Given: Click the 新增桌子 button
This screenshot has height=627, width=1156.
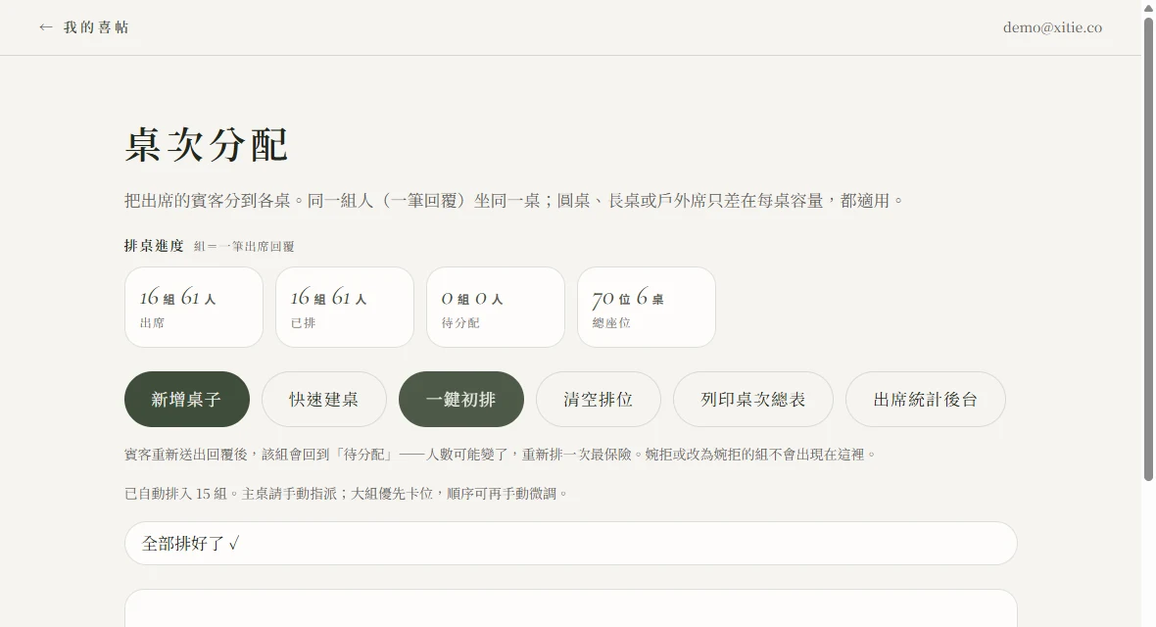Looking at the screenshot, I should point(186,399).
